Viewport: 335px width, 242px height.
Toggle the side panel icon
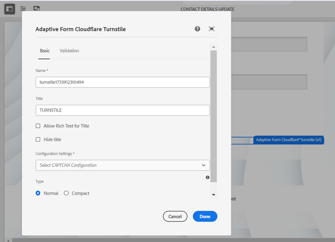[x=10, y=9]
